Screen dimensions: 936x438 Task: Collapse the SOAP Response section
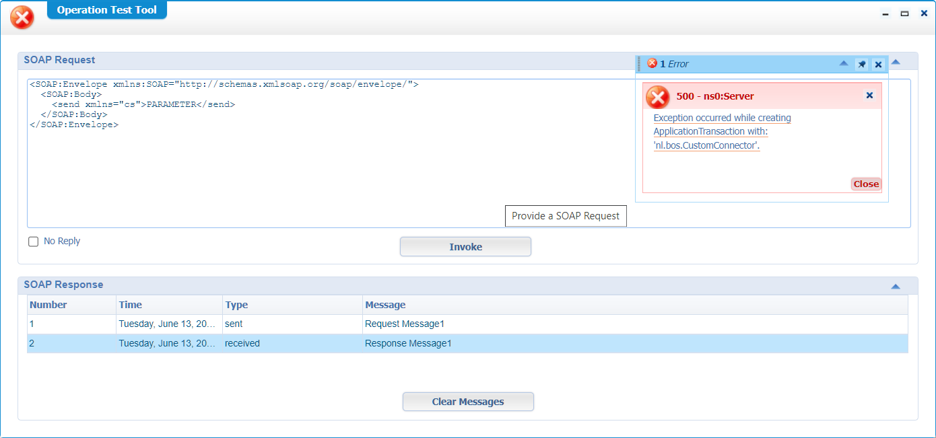point(896,286)
